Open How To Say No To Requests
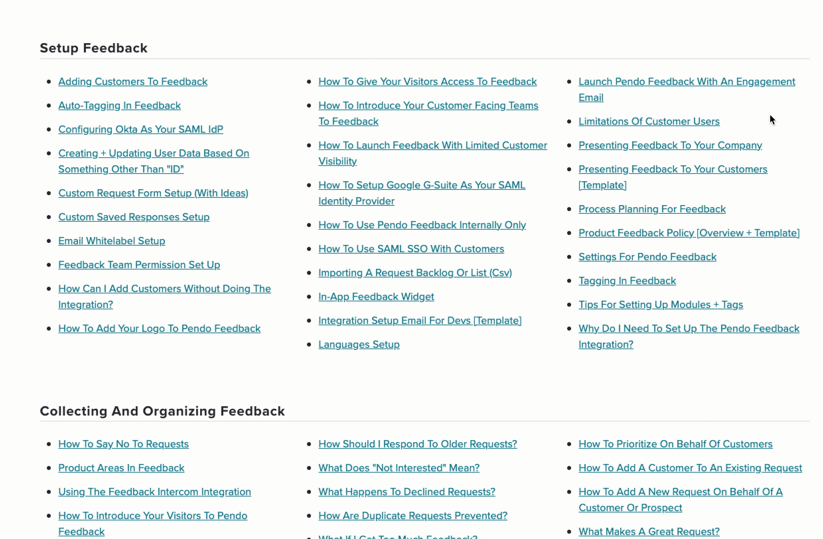The image size is (823, 539). 123,444
